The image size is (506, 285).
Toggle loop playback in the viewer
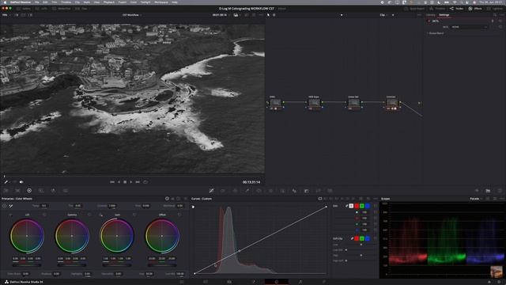pos(145,182)
